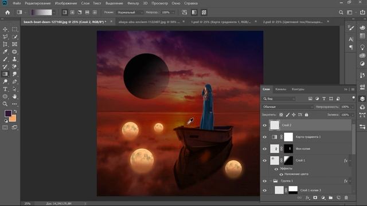Select the Path Selection arrow tool
Viewport: 367px width, 206px height.
(14, 89)
